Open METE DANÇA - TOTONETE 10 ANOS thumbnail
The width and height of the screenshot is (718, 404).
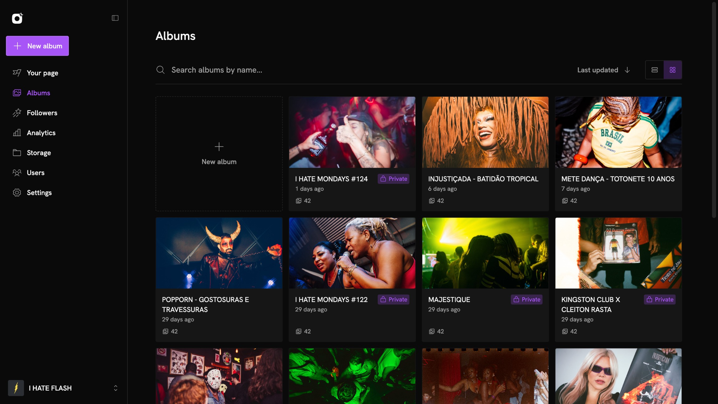[x=618, y=132]
